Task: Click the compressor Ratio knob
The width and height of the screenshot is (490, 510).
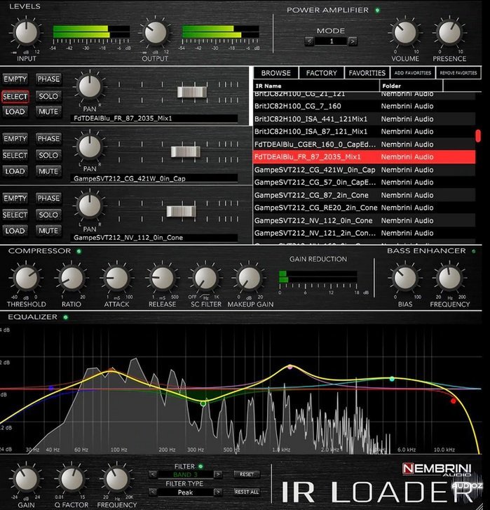Action: [x=72, y=279]
